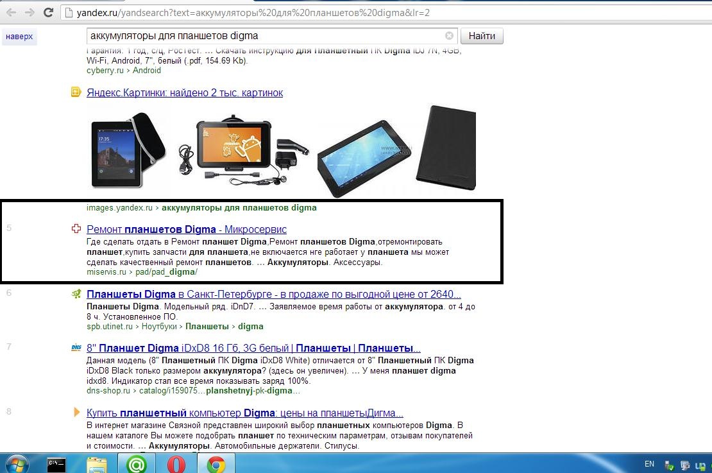Image resolution: width=712 pixels, height=473 pixels.
Task: Click images.yandex.ru green URL
Action: (x=119, y=208)
